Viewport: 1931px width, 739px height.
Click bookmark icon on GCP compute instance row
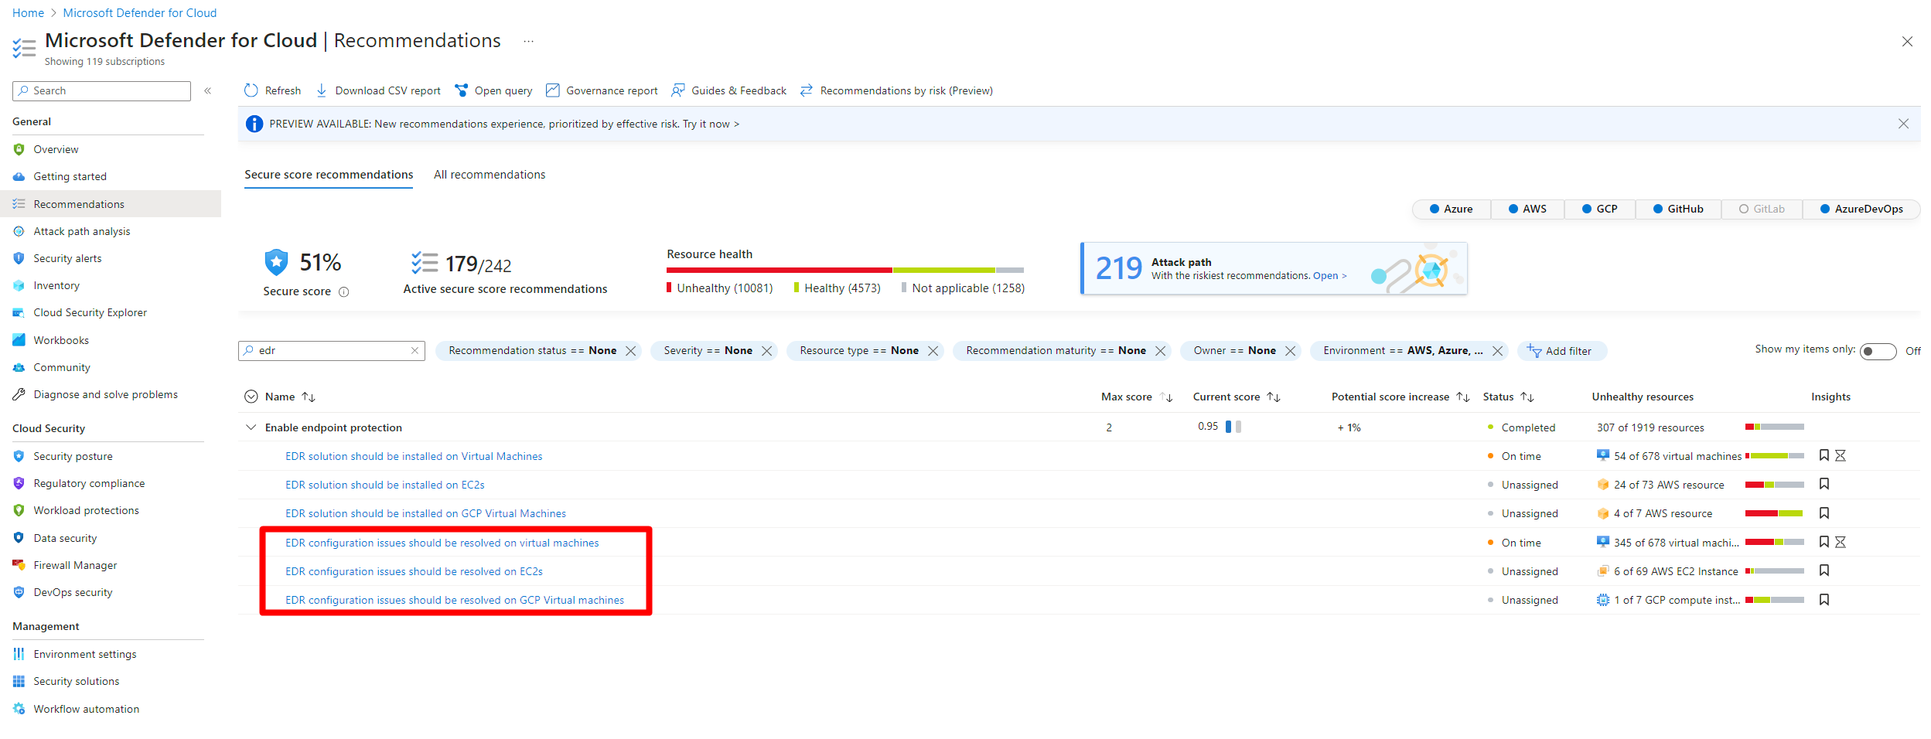pos(1824,600)
